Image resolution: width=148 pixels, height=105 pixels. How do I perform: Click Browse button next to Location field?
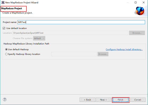click(137, 33)
